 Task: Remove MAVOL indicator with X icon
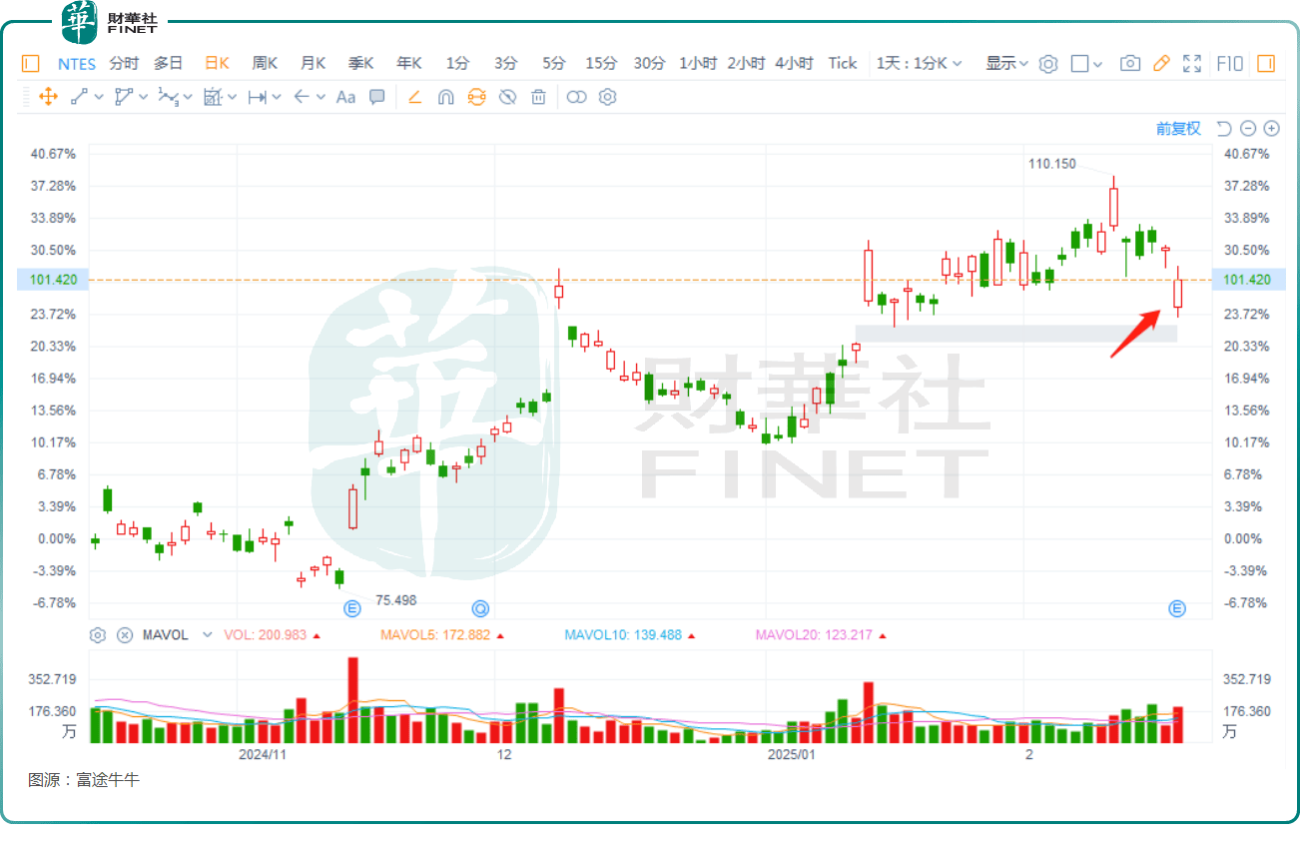[x=125, y=634]
